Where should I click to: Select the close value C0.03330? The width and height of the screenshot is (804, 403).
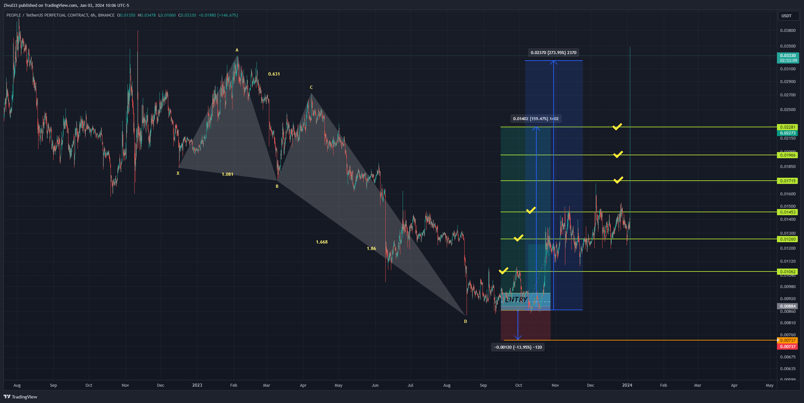pyautogui.click(x=187, y=15)
